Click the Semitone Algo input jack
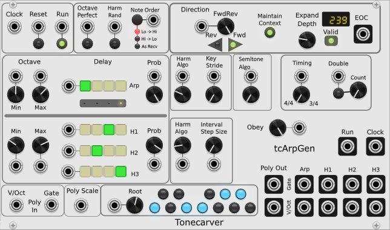390x230 pixels. [x=251, y=76]
